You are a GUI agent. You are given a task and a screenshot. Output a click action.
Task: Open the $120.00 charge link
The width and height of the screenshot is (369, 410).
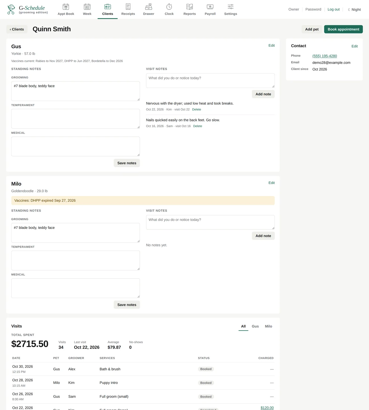pos(267,408)
